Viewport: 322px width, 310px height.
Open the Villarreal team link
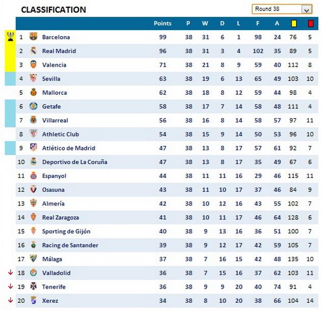(55, 120)
